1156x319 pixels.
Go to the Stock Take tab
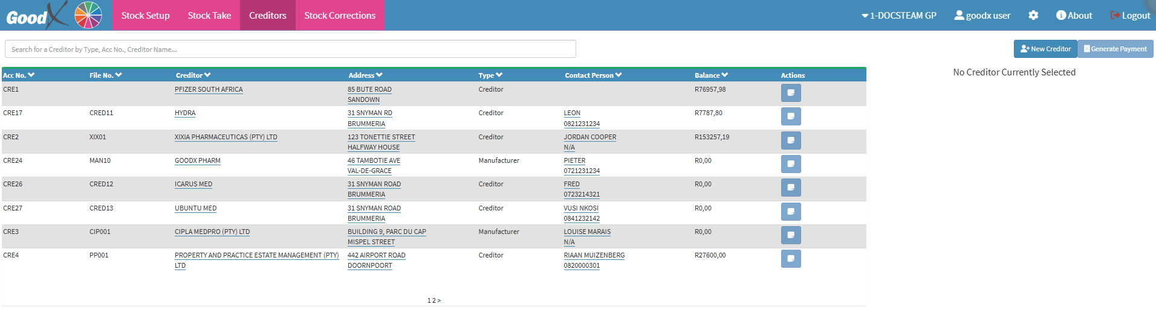pyautogui.click(x=209, y=16)
